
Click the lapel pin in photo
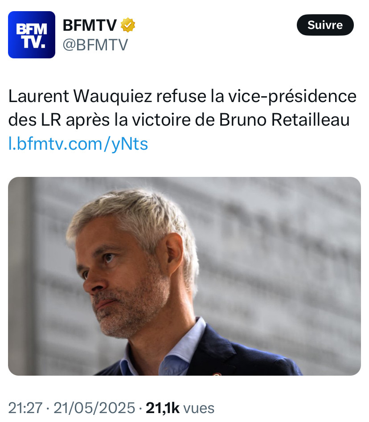[x=217, y=374]
